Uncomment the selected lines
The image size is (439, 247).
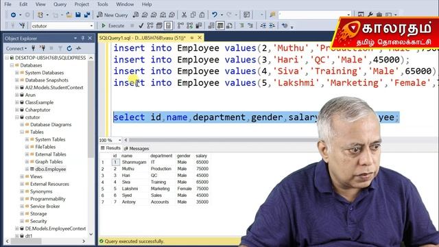250,26
